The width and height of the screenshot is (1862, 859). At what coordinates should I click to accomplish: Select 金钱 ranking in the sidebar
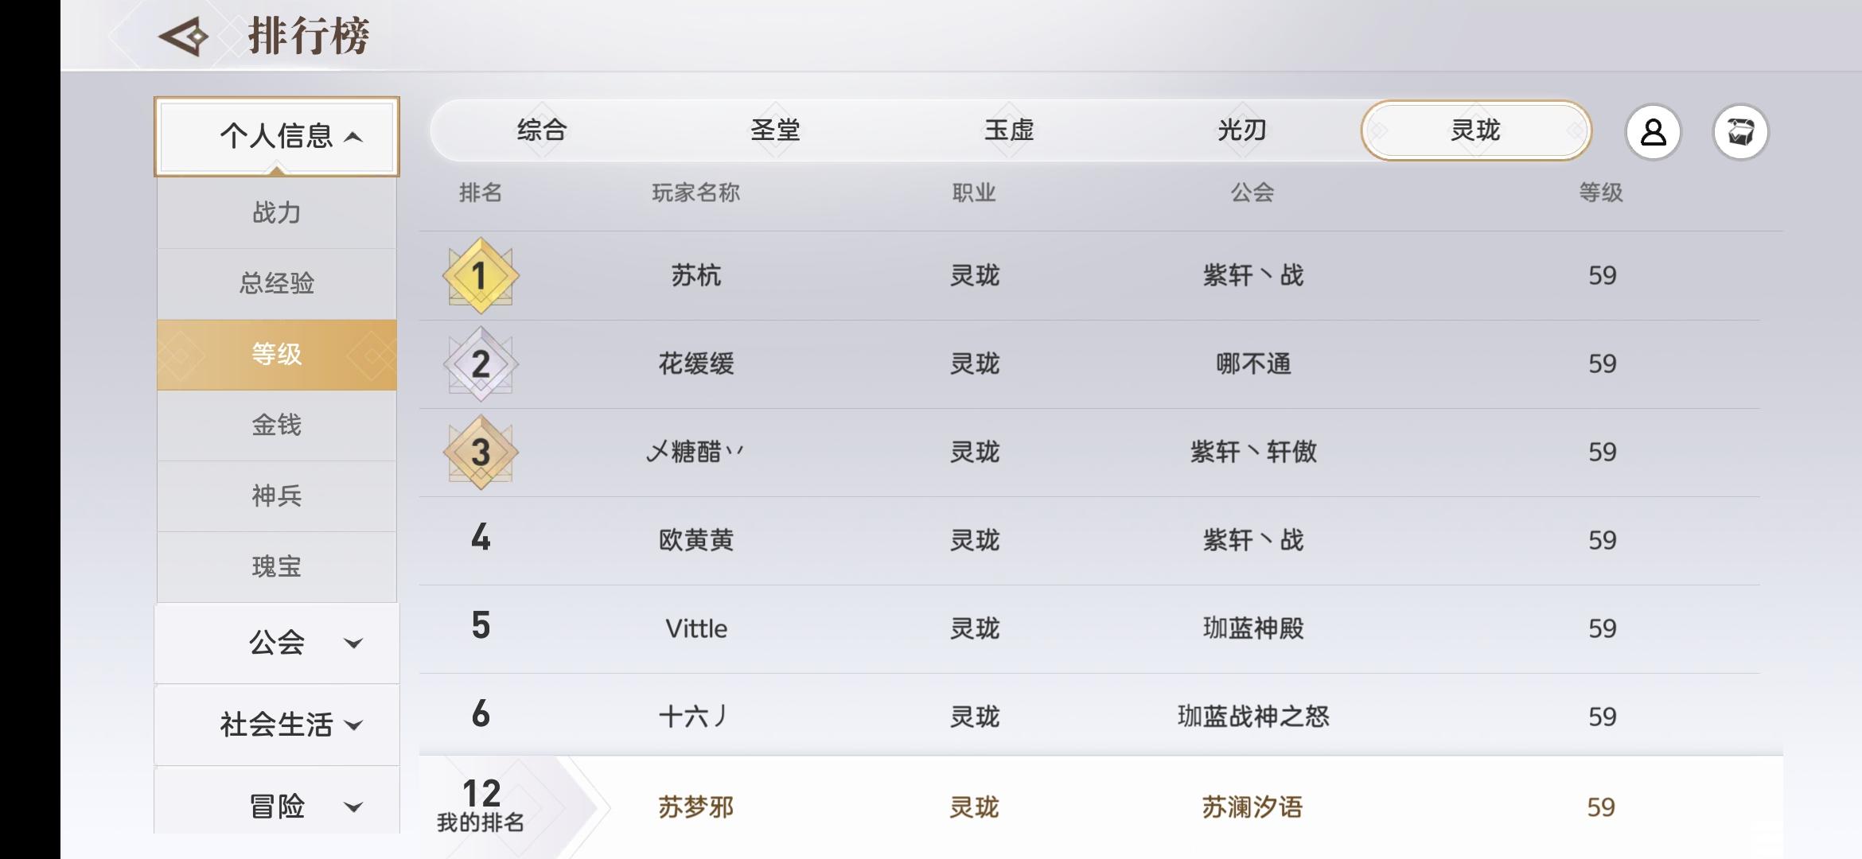point(277,425)
